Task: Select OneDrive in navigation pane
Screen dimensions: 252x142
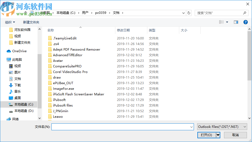Action: (17, 51)
